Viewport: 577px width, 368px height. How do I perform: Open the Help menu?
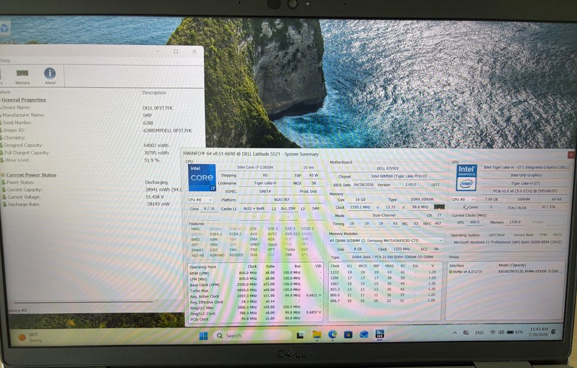[x=5, y=61]
